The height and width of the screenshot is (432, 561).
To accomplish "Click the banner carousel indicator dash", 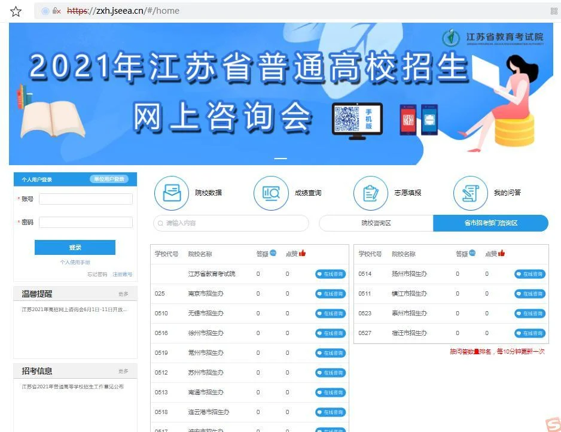I will [x=280, y=158].
